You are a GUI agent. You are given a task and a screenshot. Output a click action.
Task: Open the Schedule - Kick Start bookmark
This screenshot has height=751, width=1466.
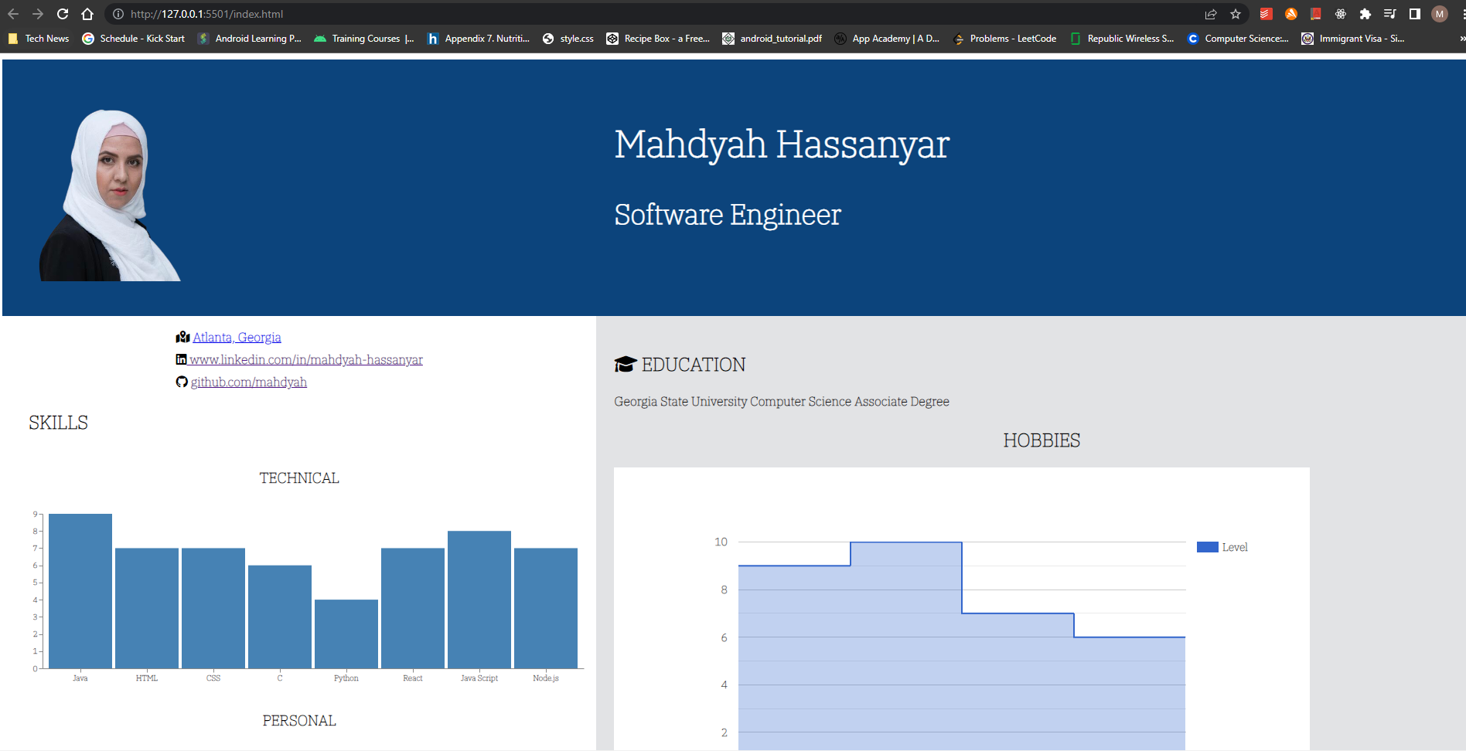[x=134, y=39]
